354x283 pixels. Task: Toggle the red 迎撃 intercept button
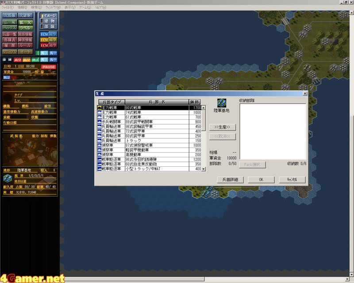click(x=53, y=46)
